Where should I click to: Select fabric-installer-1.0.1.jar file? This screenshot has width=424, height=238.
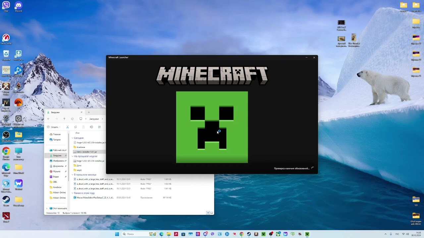click(87, 152)
